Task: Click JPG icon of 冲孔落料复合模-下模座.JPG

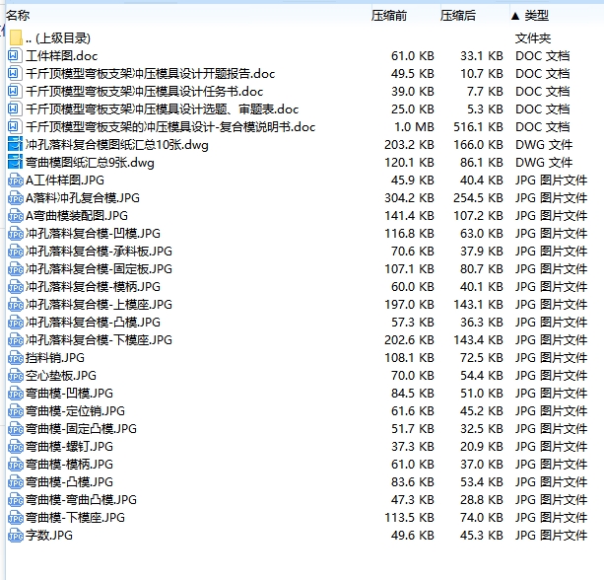Action: tap(16, 339)
